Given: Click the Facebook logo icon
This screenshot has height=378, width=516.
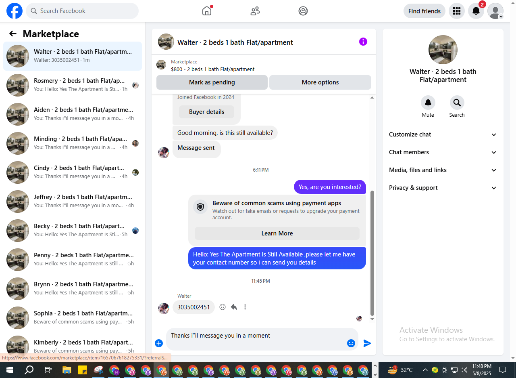Looking at the screenshot, I should point(15,11).
